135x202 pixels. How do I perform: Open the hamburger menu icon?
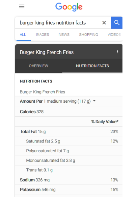point(21,7)
